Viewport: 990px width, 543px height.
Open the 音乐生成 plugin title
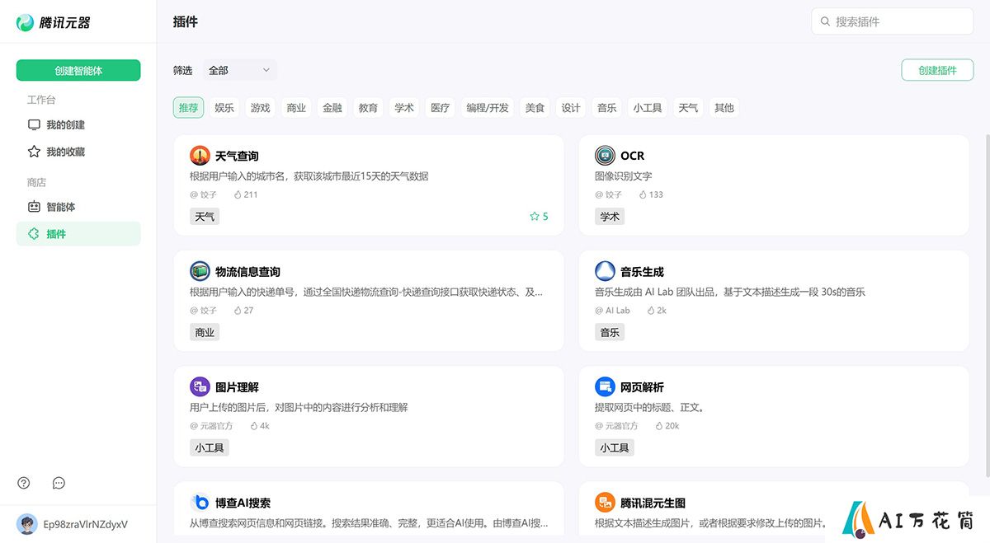point(642,272)
